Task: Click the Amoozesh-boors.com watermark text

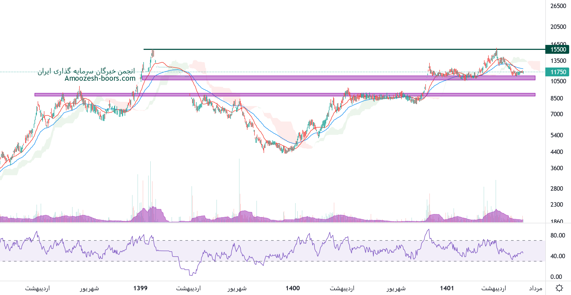Action: (100, 78)
